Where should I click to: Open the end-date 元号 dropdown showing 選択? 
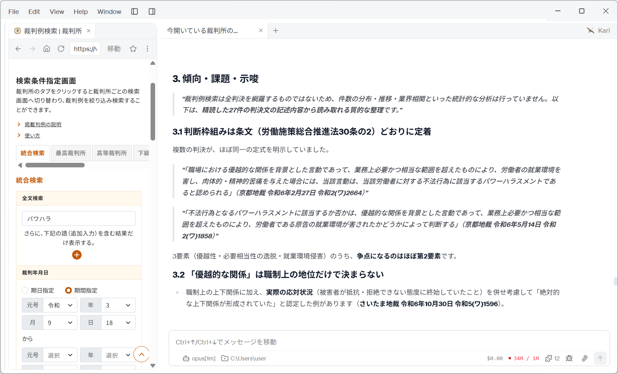[x=60, y=355]
